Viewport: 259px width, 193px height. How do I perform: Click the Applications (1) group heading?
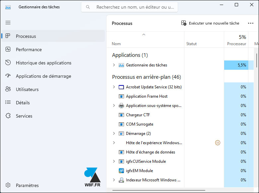tap(130, 55)
